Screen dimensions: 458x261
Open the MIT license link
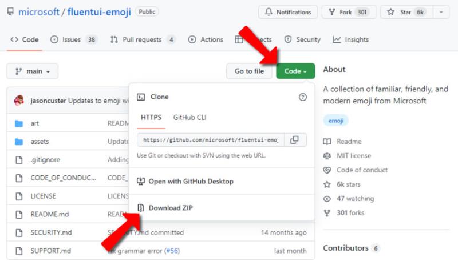tap(354, 156)
